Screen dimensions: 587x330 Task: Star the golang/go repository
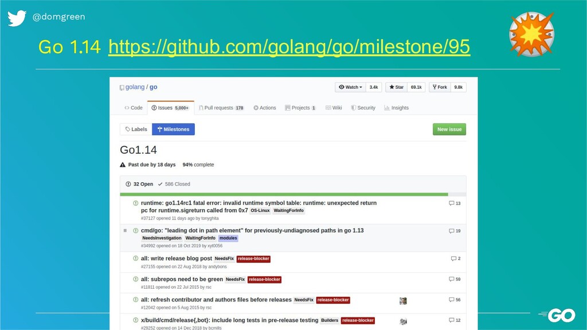(396, 87)
